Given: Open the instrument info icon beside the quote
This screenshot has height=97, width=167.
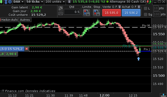Looking at the screenshot, I should pyautogui.click(x=69, y=2).
